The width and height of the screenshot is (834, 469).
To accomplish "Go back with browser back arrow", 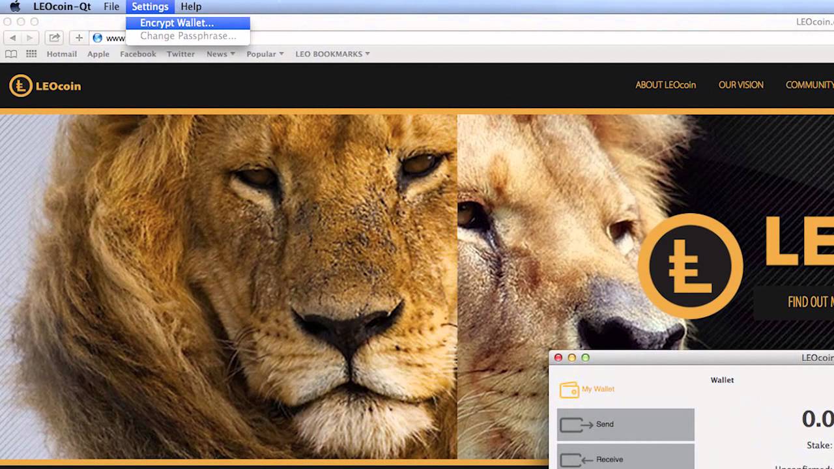I will (x=12, y=38).
